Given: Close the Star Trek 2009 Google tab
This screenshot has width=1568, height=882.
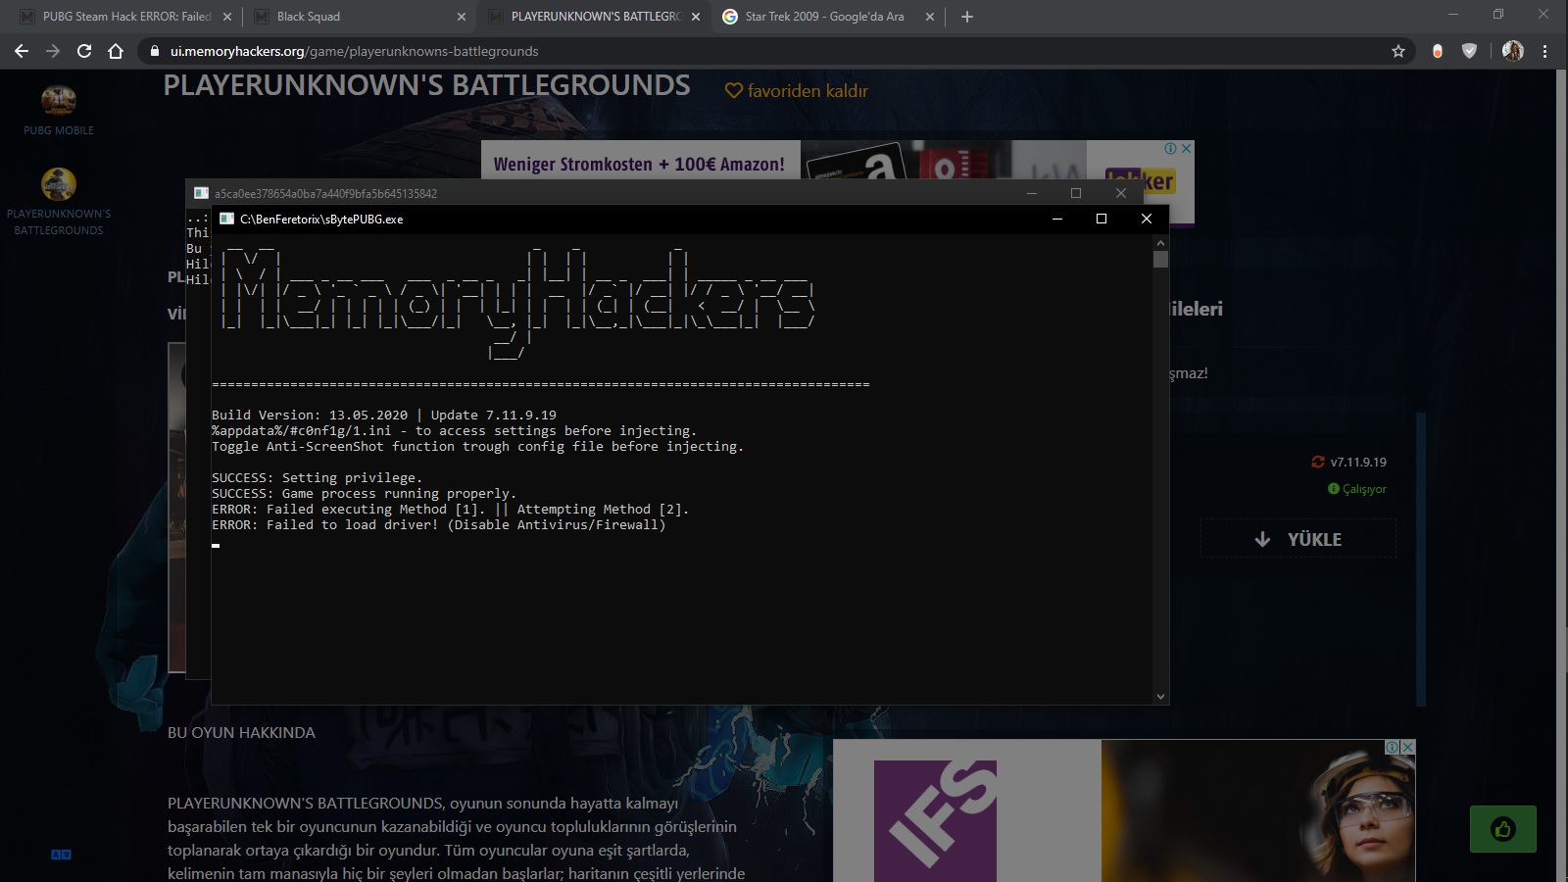Looking at the screenshot, I should (930, 17).
